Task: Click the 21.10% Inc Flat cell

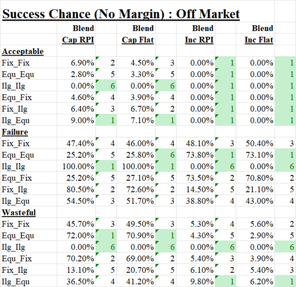Action: pos(262,189)
